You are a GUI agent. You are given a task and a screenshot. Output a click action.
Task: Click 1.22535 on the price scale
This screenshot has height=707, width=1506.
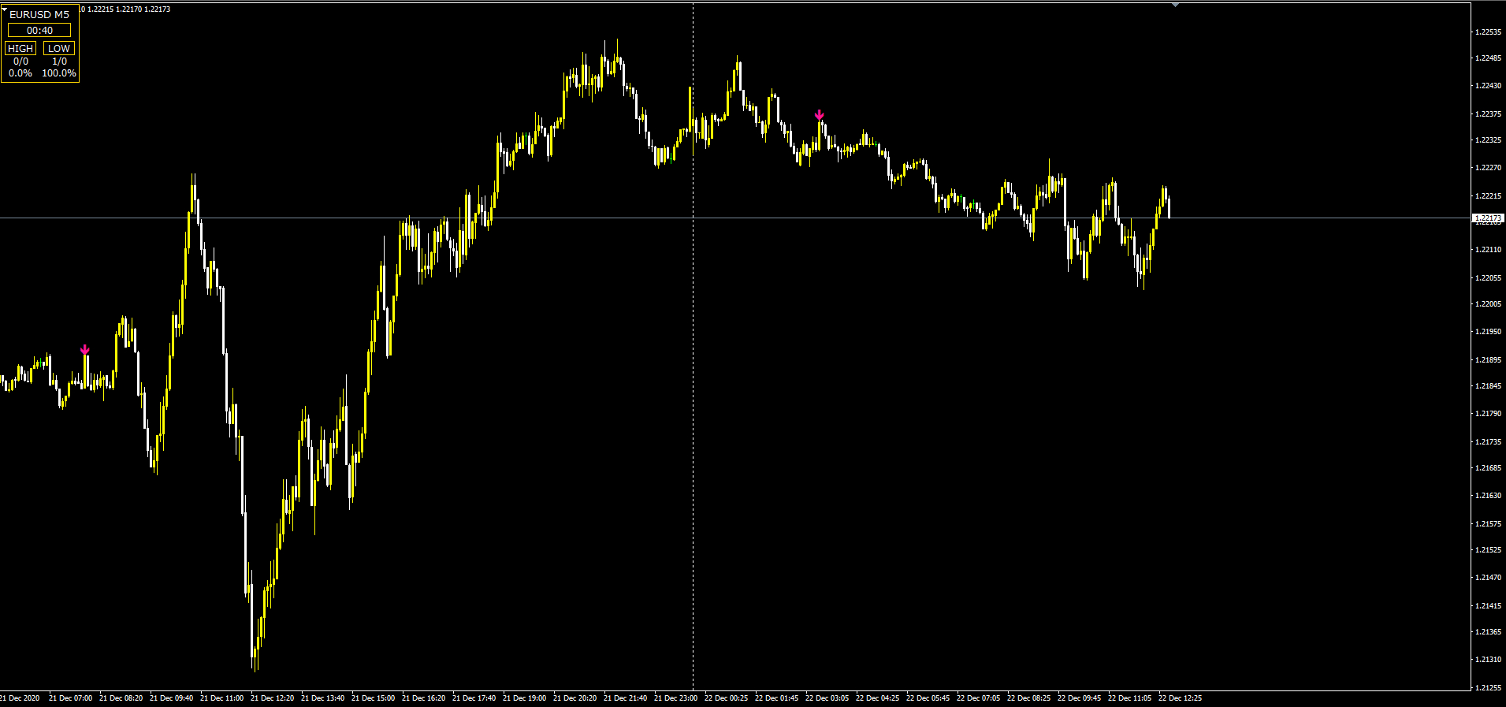coord(1487,32)
